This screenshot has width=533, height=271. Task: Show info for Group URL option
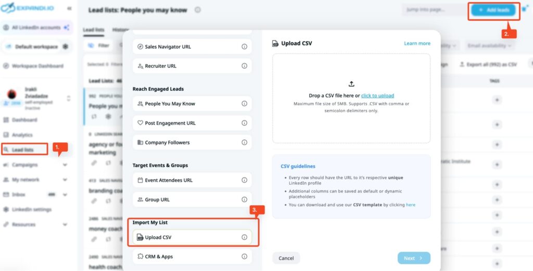[244, 199]
